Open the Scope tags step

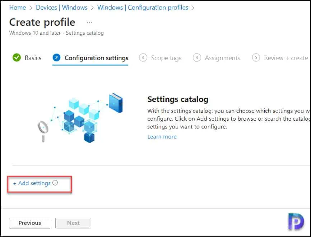click(x=160, y=58)
